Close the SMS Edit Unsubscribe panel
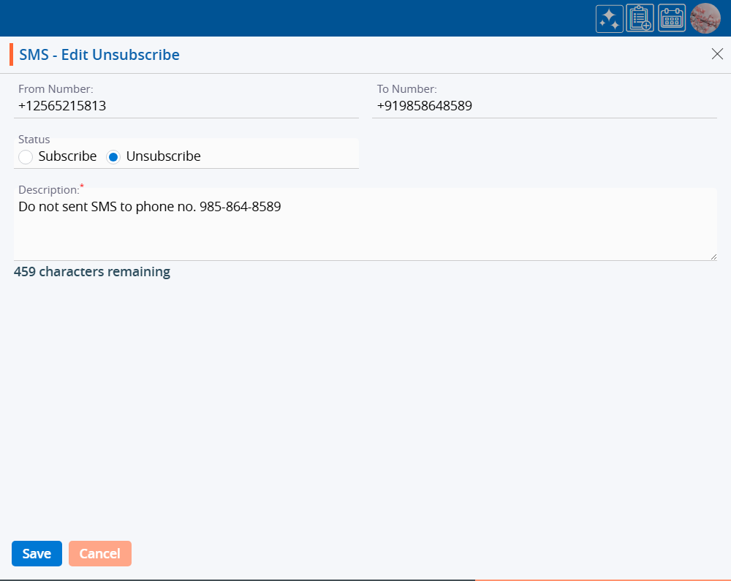 click(x=717, y=54)
